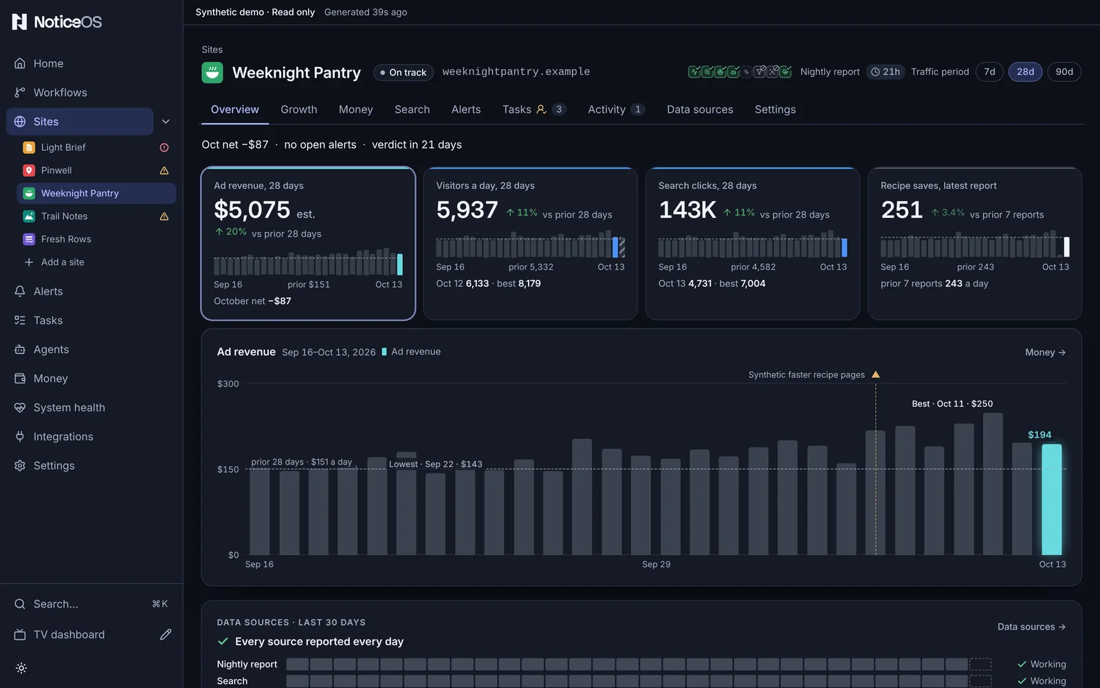This screenshot has width=1100, height=688.
Task: Select the 7d traffic period
Action: 989,72
